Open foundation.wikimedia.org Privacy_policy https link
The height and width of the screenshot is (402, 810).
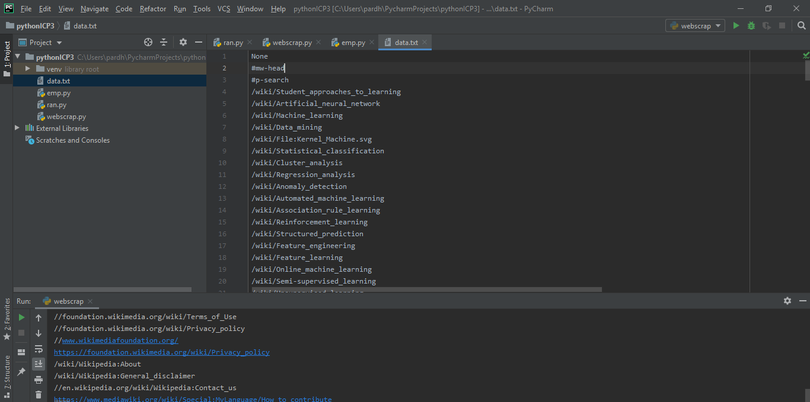(162, 352)
